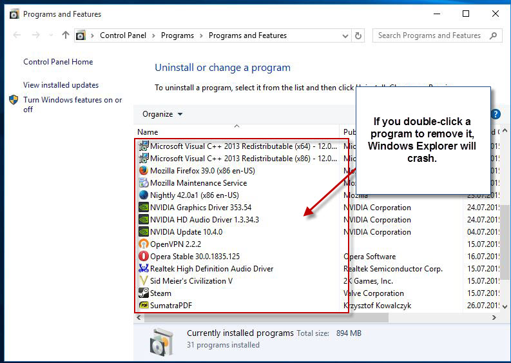This screenshot has height=363, width=511.
Task: Click the Steam icon
Action: (x=144, y=293)
